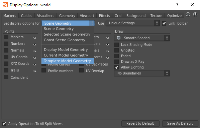Toggle eye icon next to Points Normals
This screenshot has width=200, height=128.
point(35,51)
